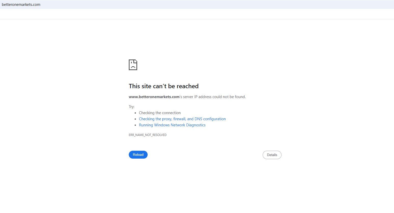Click the betteronemarkets.com address bar
This screenshot has width=394, height=213.
197,5
